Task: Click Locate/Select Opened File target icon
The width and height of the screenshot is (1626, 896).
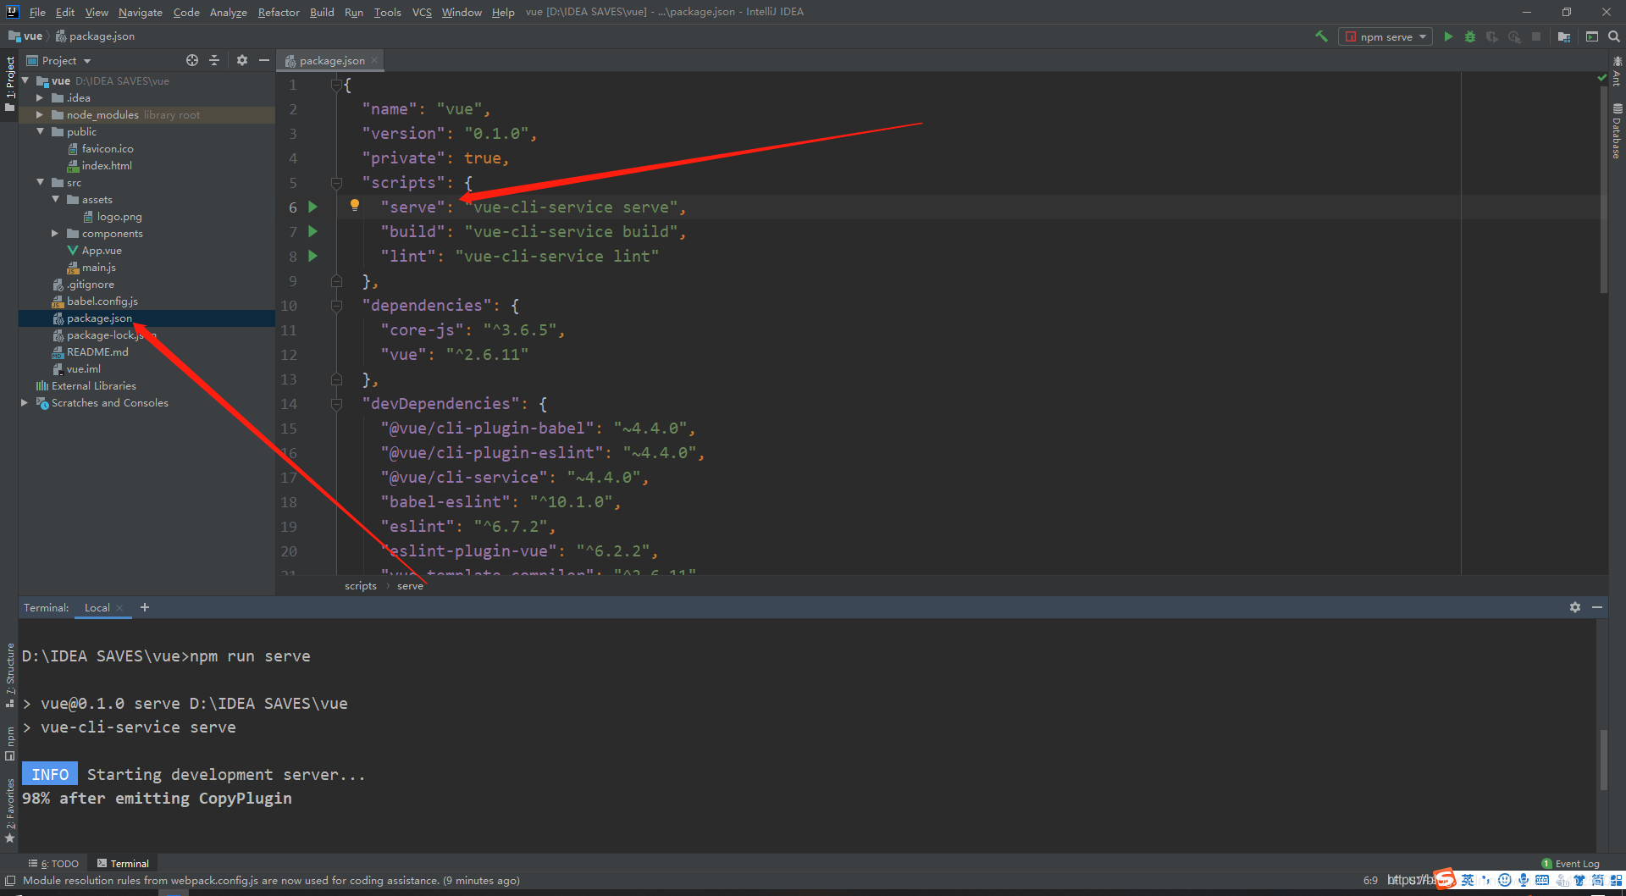Action: [x=192, y=60]
